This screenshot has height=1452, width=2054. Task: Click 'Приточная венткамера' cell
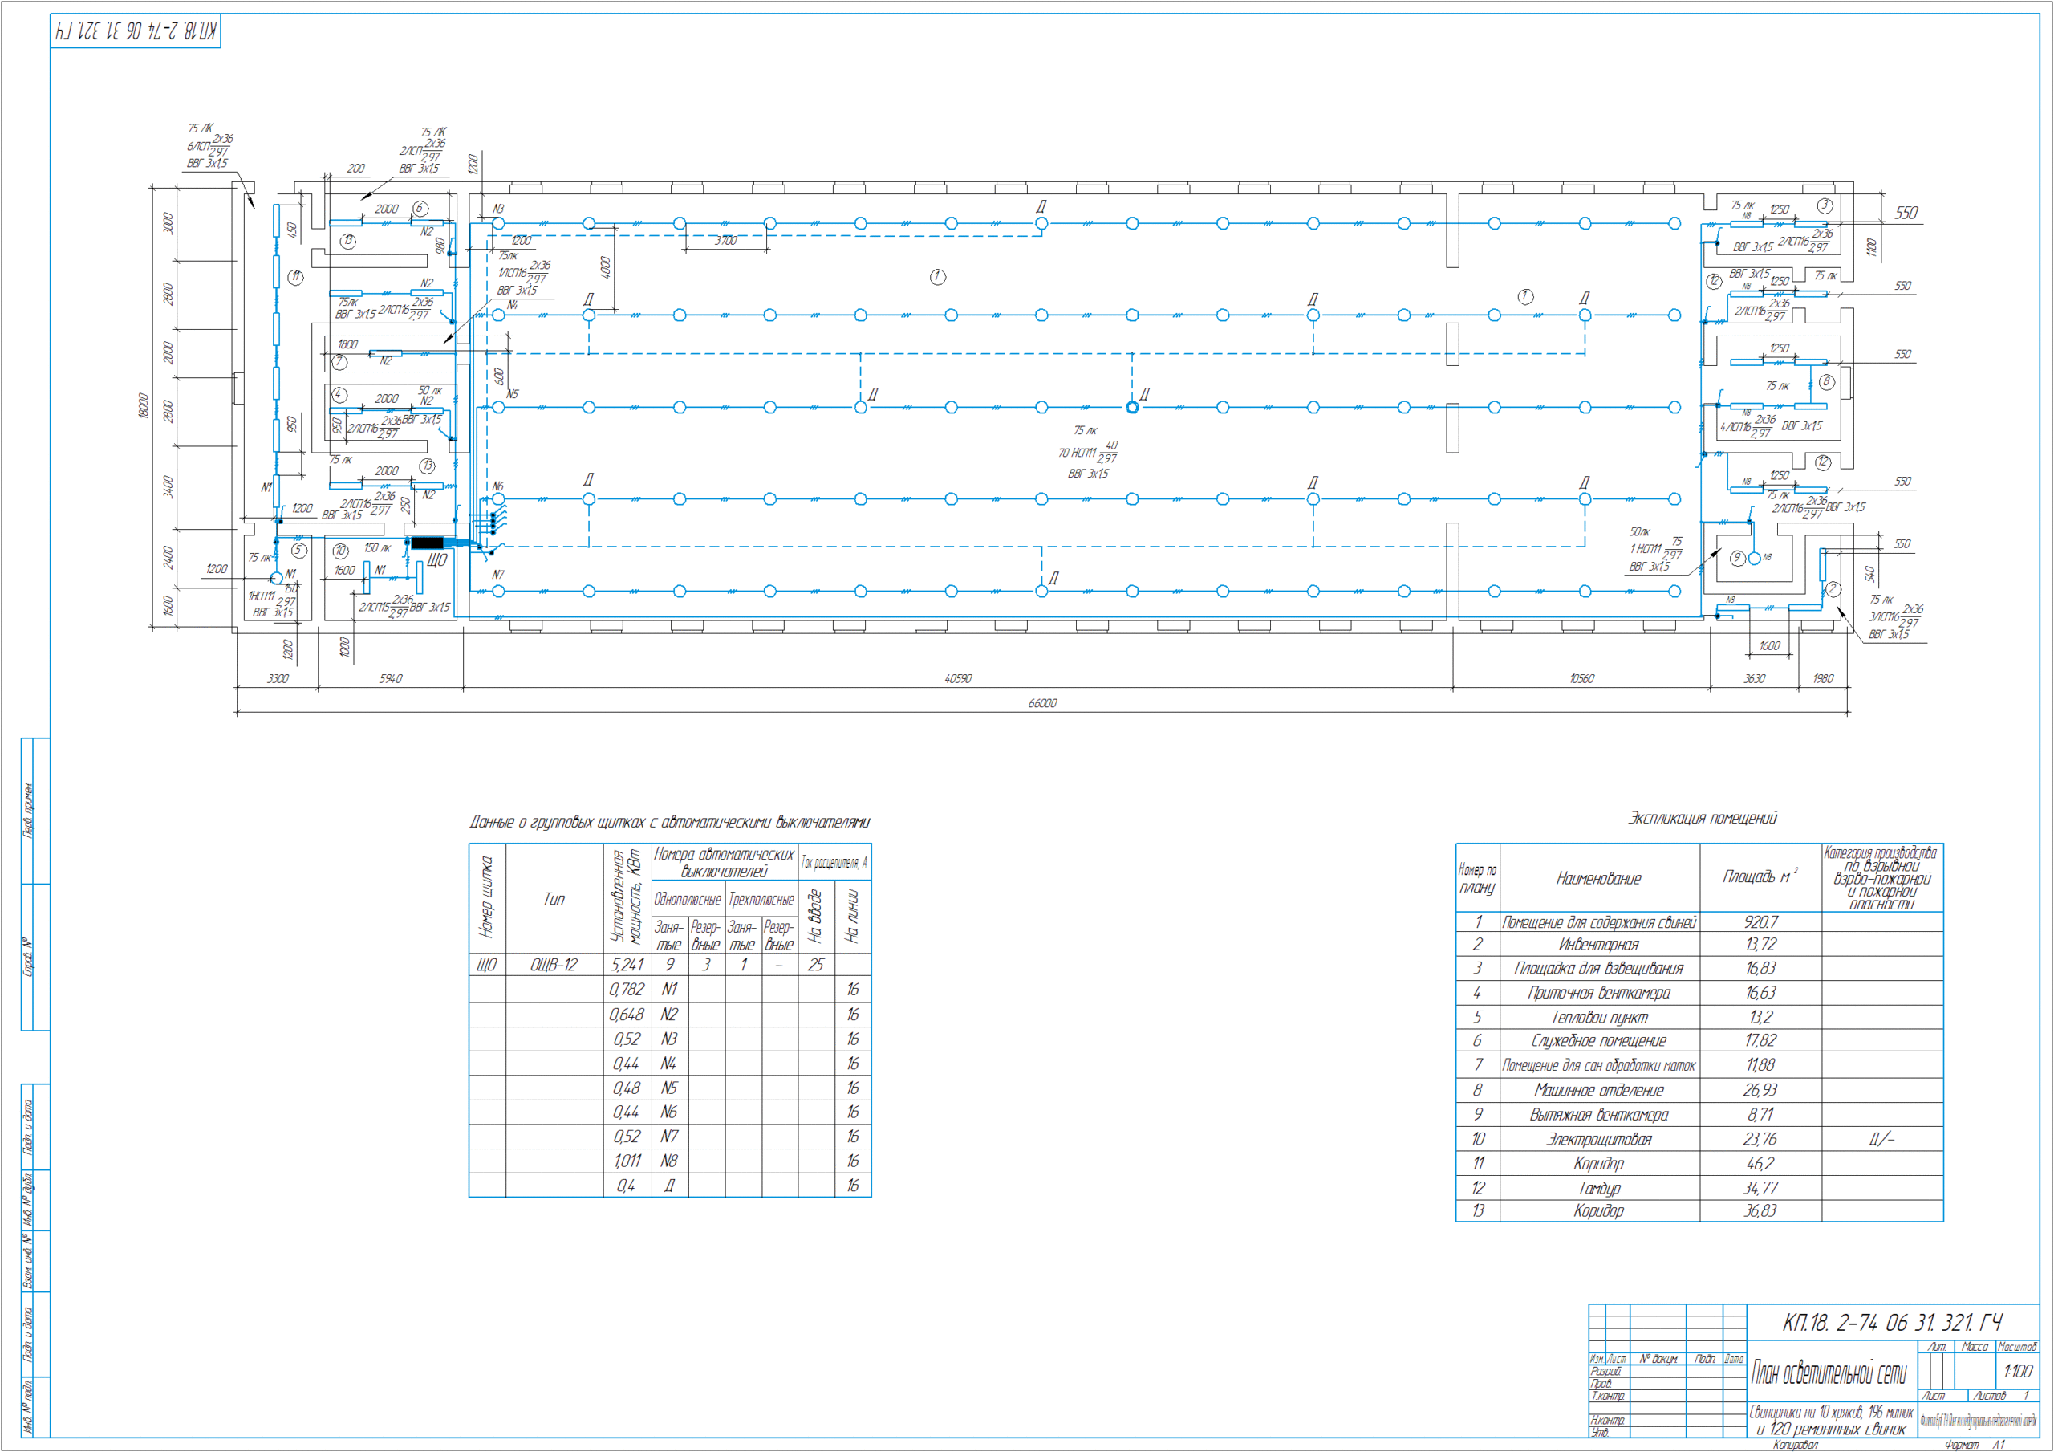(x=1598, y=993)
